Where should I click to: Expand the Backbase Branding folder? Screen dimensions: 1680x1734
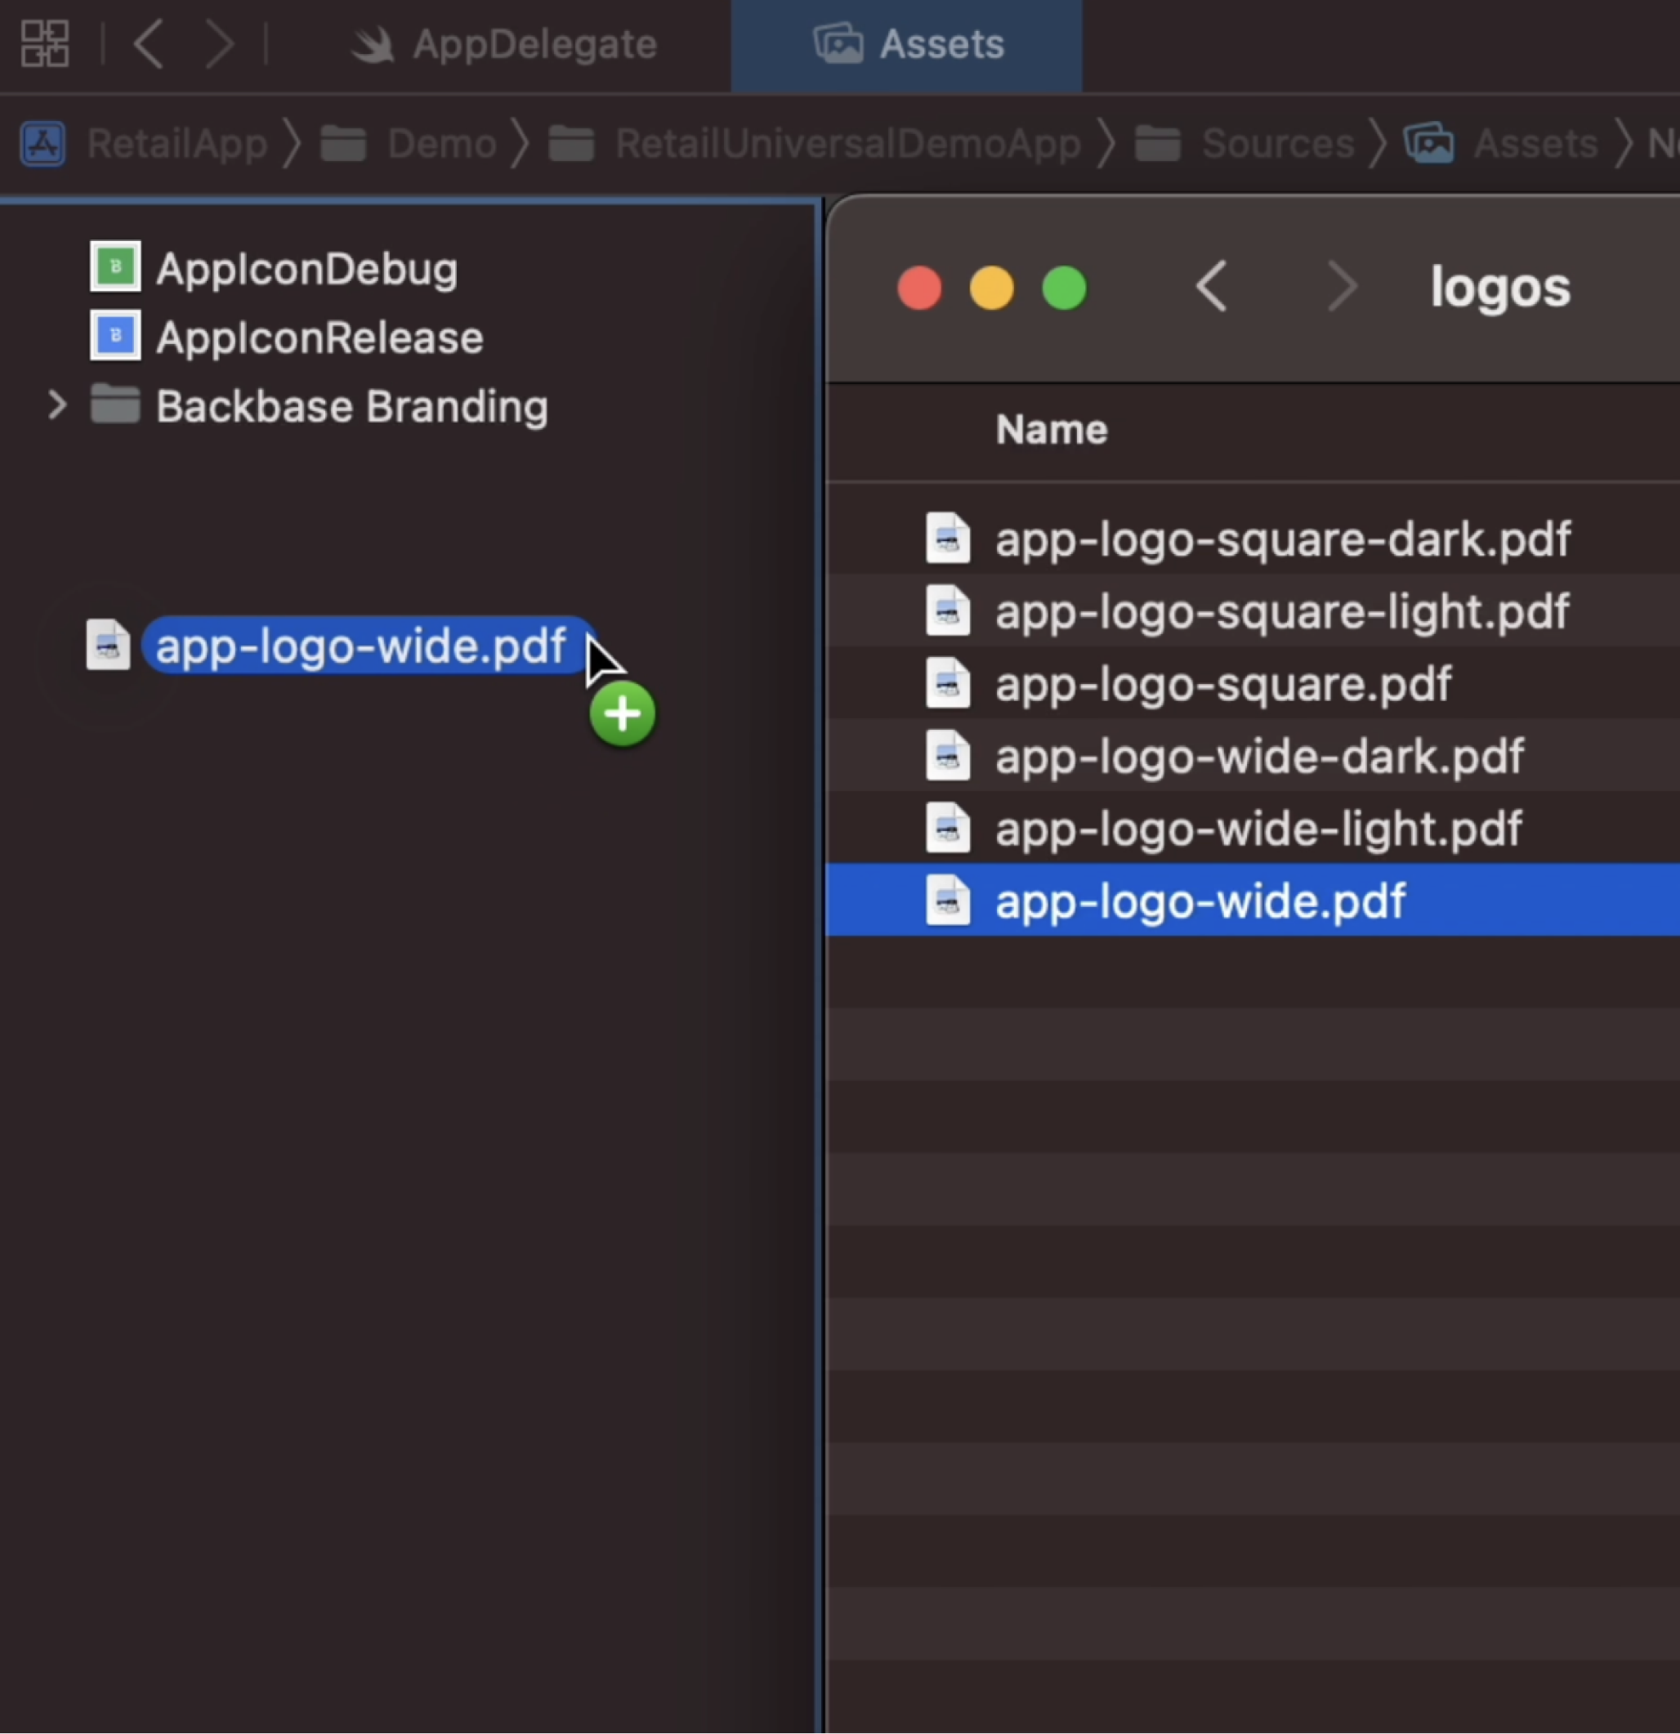coord(56,405)
